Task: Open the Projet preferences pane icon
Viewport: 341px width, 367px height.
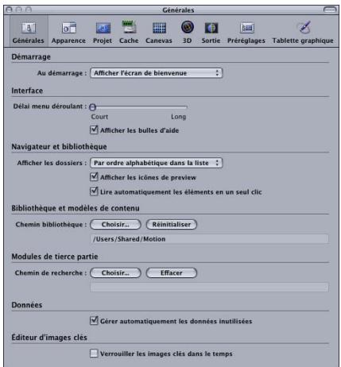Action: pyautogui.click(x=103, y=32)
